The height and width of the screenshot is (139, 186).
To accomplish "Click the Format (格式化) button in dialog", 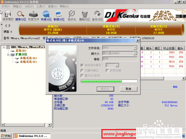I will [105, 89].
